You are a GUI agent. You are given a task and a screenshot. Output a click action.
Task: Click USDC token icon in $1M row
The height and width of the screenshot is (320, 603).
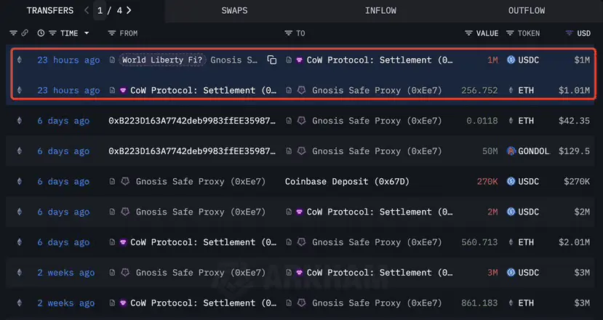pyautogui.click(x=511, y=60)
